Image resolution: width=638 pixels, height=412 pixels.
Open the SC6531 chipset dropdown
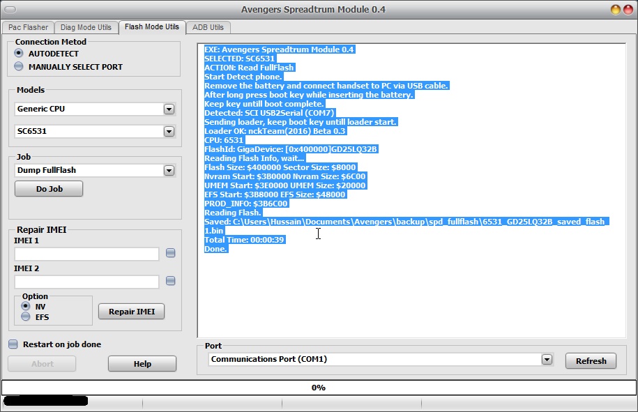tap(169, 131)
